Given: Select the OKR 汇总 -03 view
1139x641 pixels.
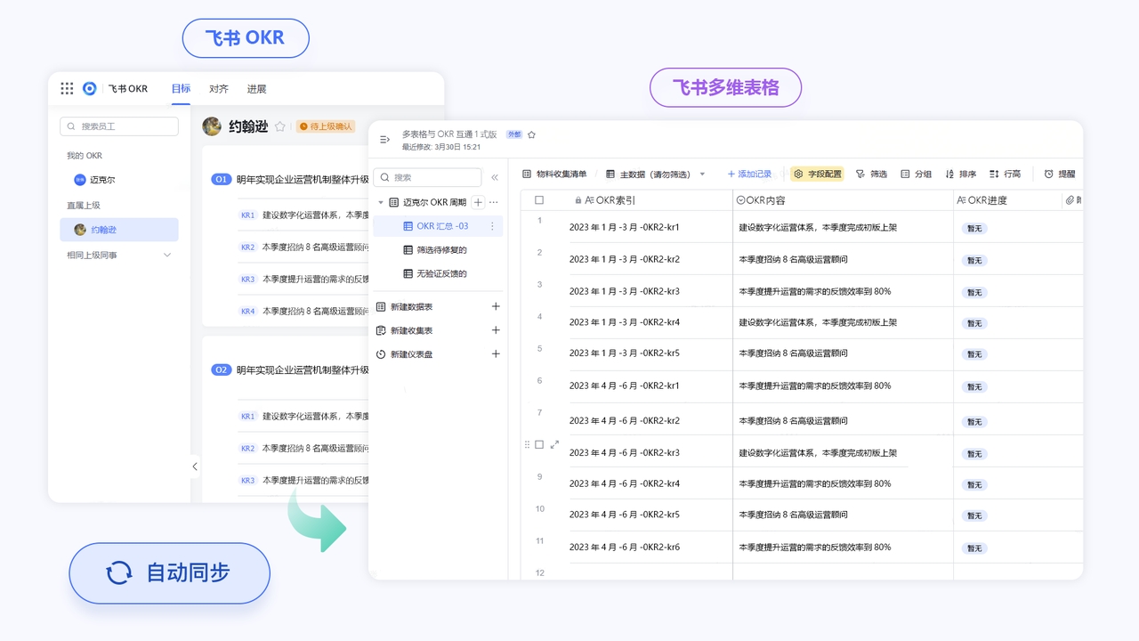Looking at the screenshot, I should coord(438,226).
